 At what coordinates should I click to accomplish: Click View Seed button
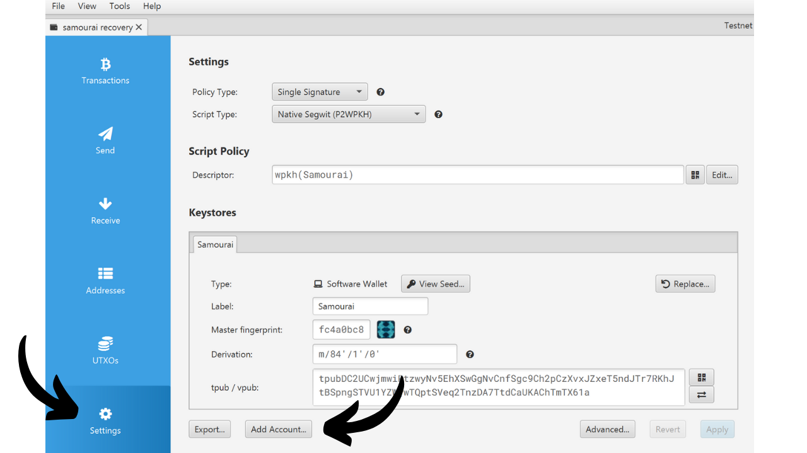pos(436,284)
